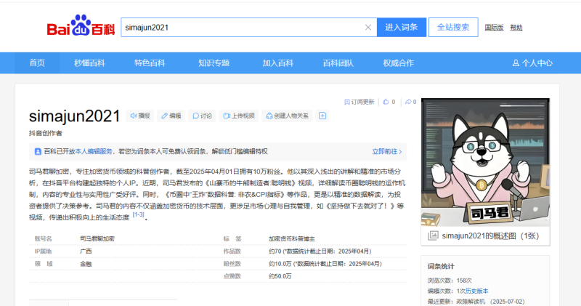Open the 秒懂百科 menu item

tap(89, 63)
